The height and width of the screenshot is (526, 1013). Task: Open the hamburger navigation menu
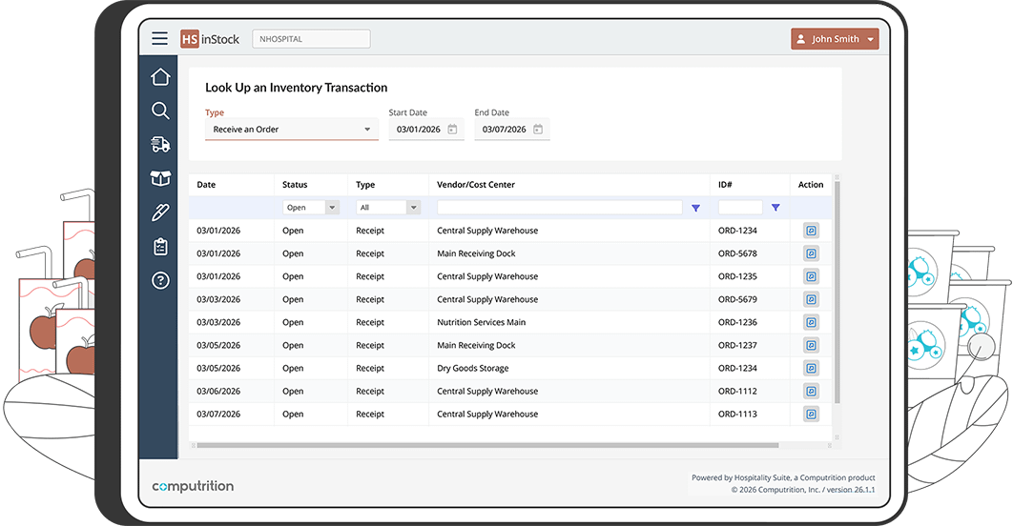click(159, 39)
